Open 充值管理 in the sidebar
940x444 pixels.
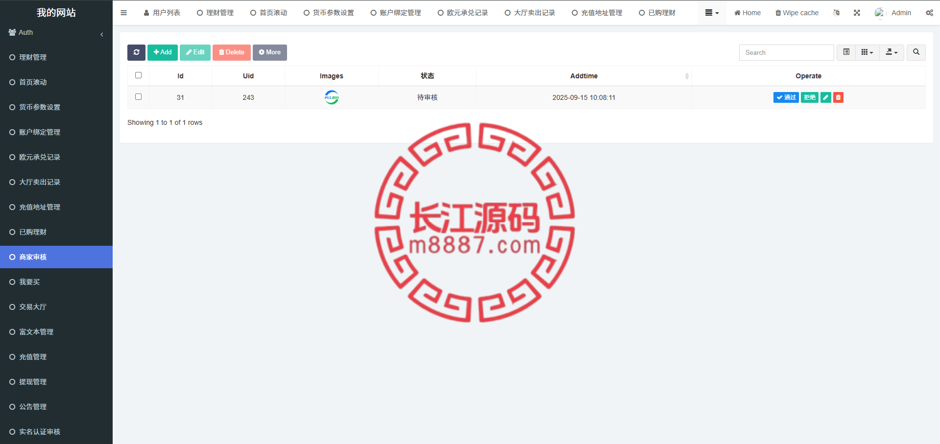pos(56,357)
